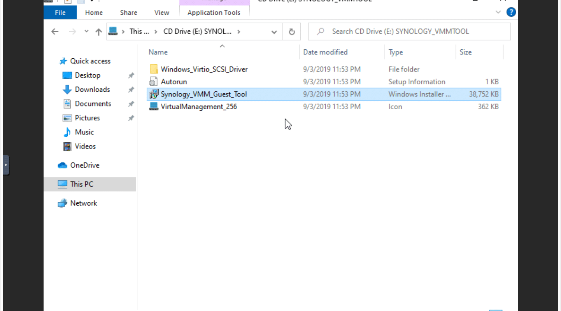This screenshot has width=561, height=311.
Task: Click the 362 KB size cell
Action: (488, 107)
